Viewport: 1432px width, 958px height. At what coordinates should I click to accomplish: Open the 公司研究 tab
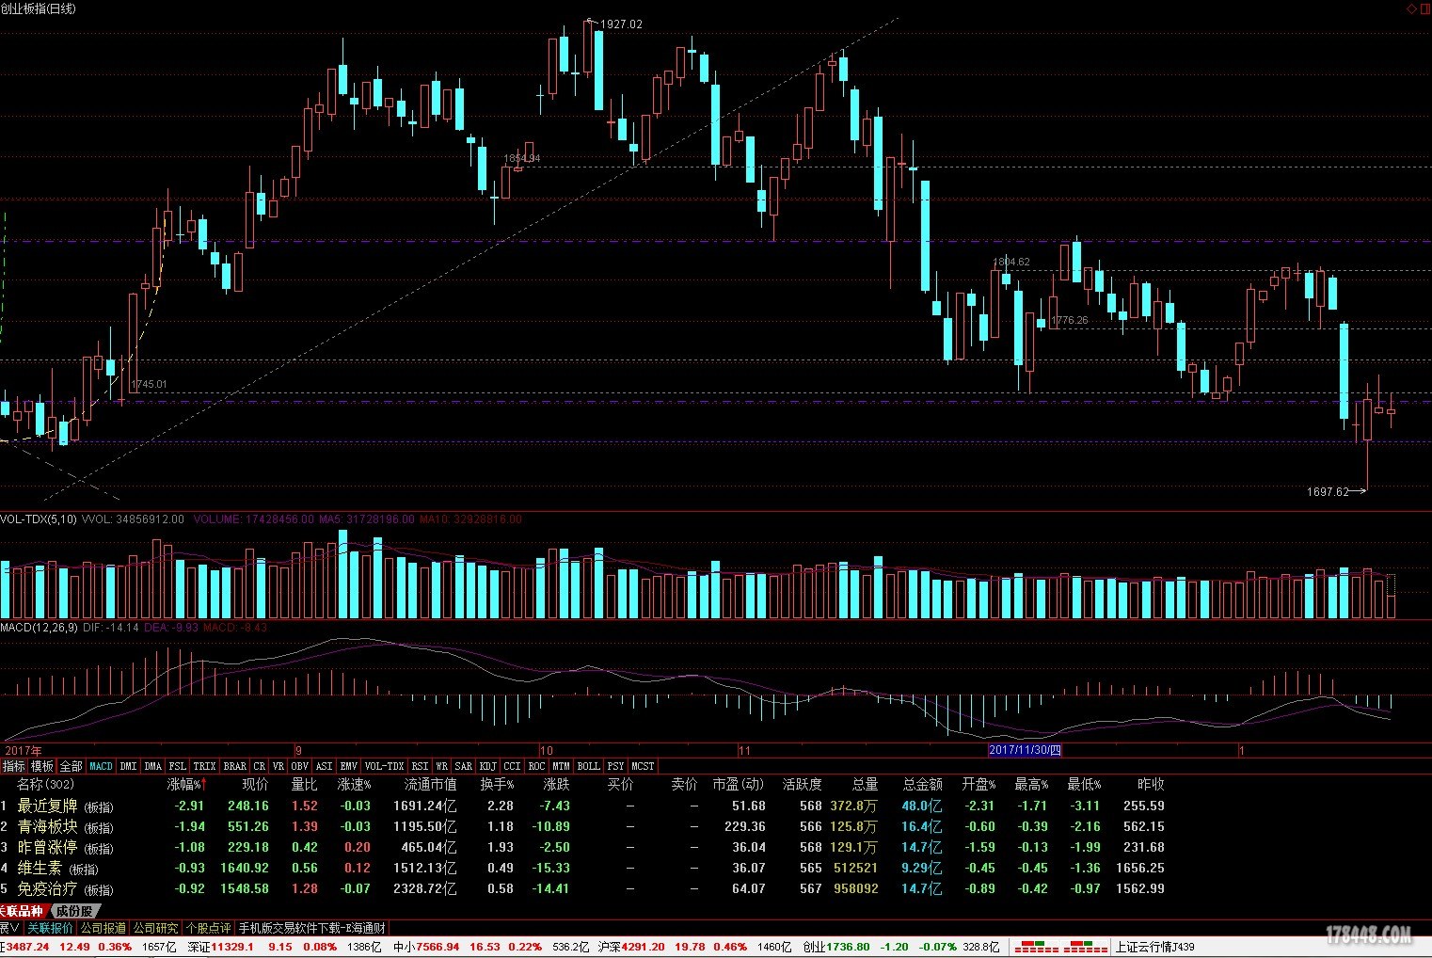click(x=155, y=928)
